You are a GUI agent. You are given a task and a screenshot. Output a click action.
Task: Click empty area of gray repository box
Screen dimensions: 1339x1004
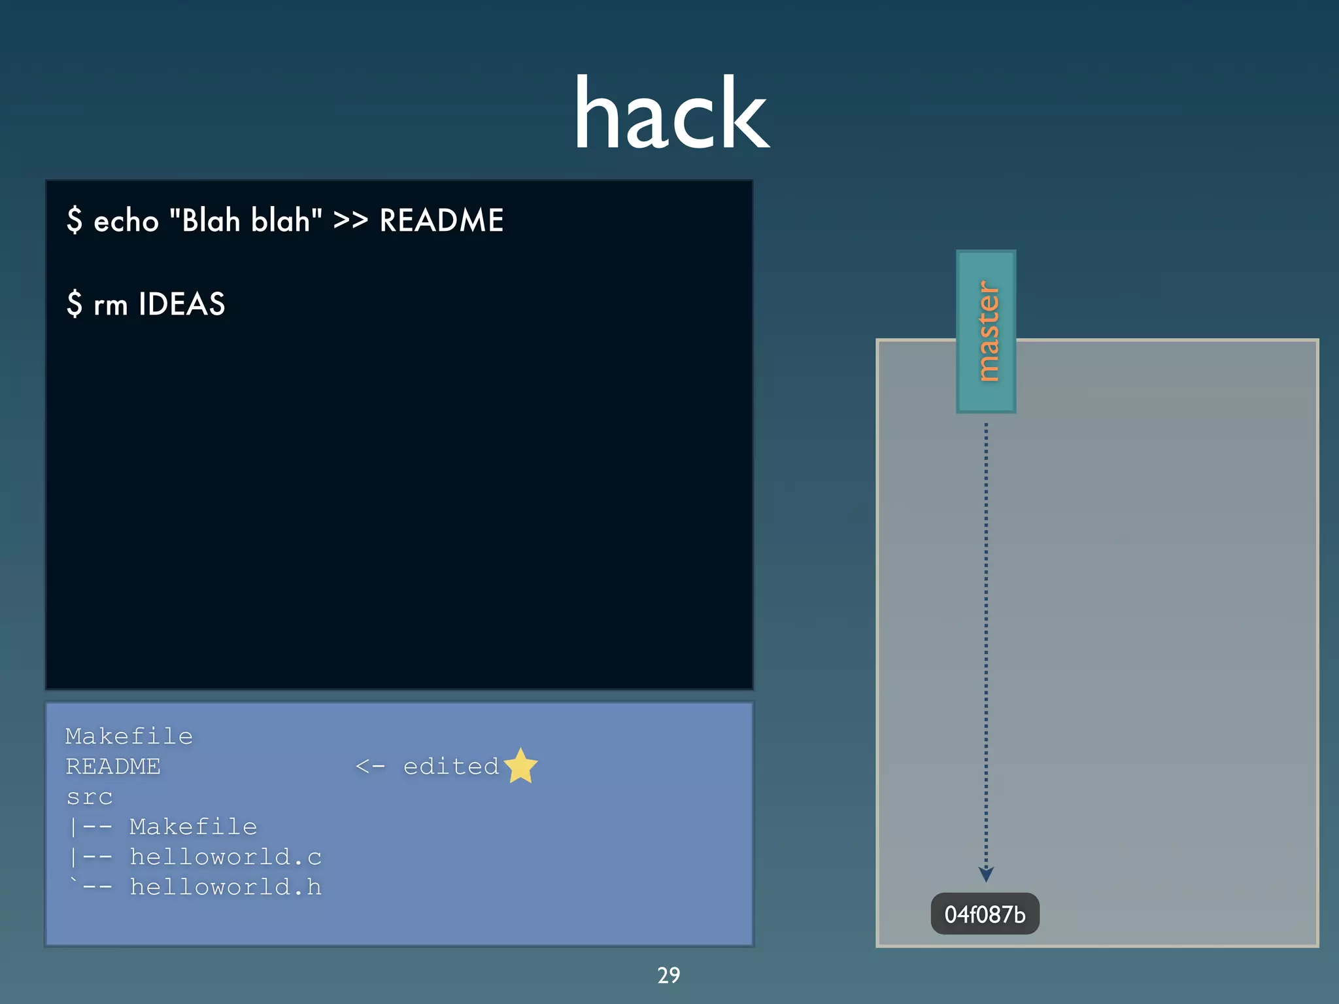point(1164,621)
